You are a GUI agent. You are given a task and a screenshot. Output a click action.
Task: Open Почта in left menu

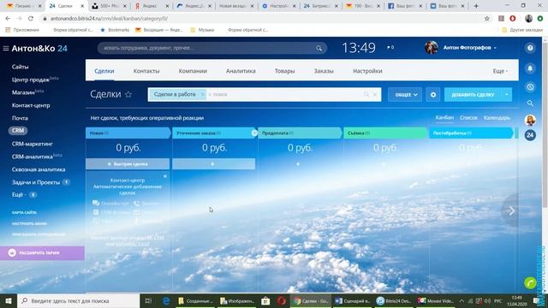[x=20, y=118]
